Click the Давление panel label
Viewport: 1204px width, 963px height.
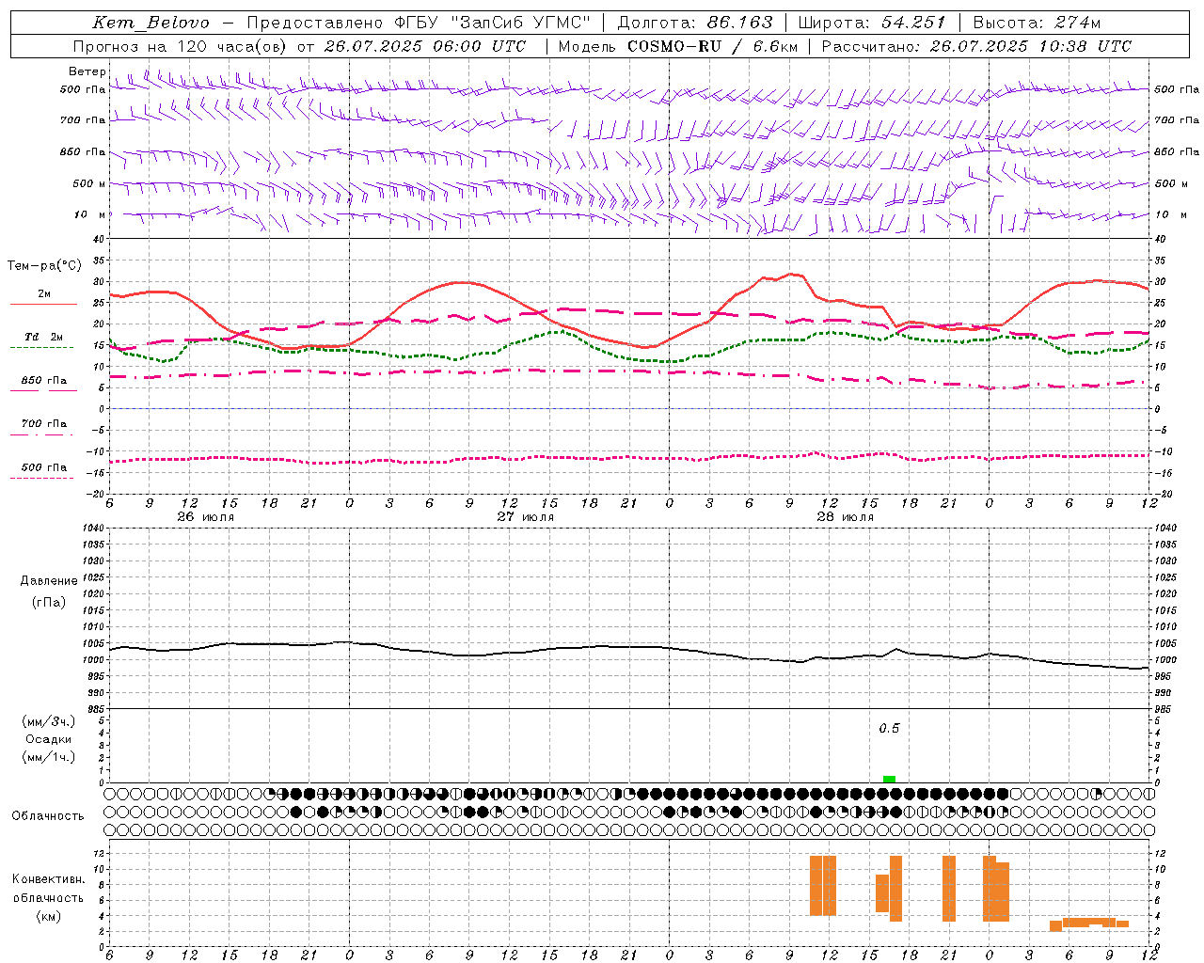click(48, 581)
